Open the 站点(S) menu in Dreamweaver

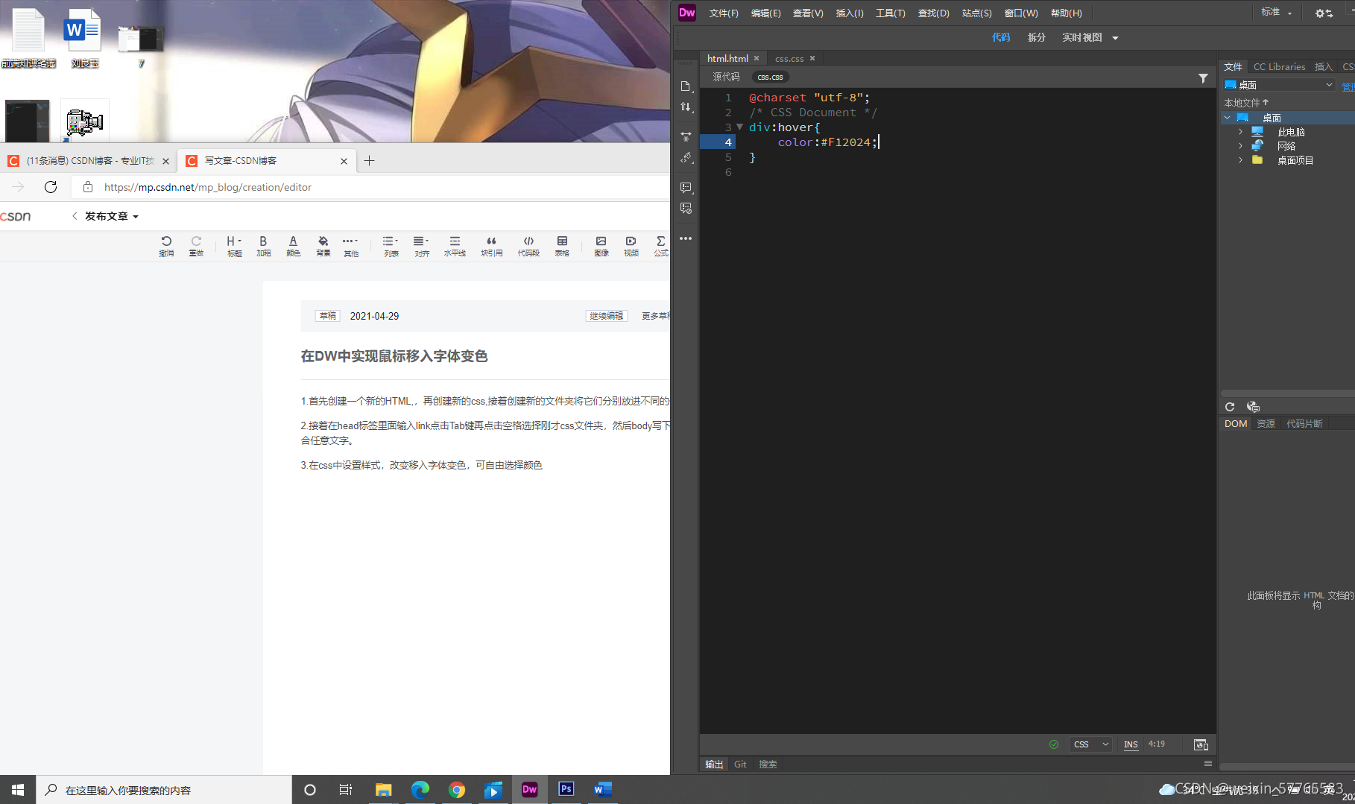(976, 13)
